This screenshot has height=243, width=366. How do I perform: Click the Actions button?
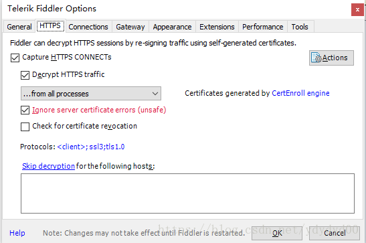[x=331, y=58]
